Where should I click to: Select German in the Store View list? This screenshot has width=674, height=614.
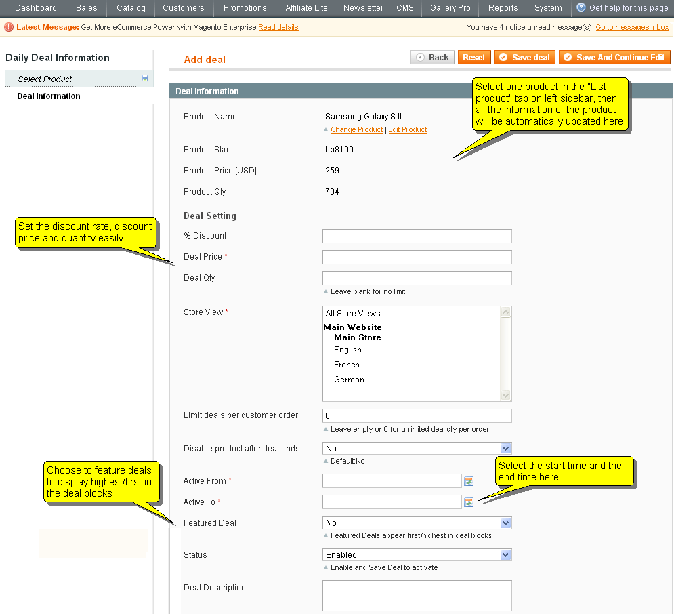click(x=347, y=379)
